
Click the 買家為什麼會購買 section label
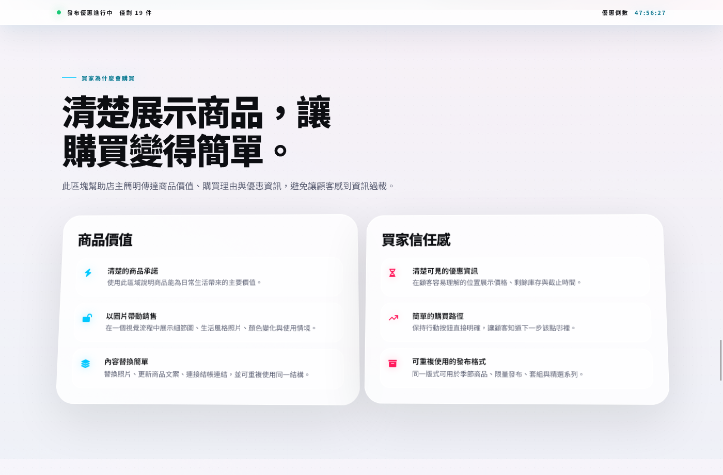point(108,78)
